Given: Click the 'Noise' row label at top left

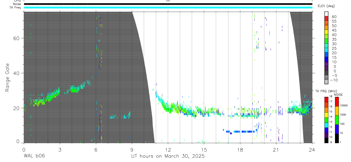Looking at the screenshot, I should pos(17,4).
